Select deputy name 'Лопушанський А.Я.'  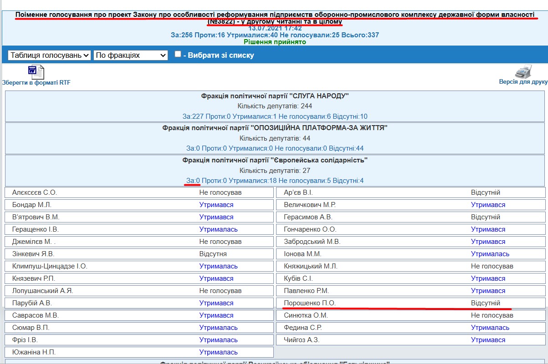pyautogui.click(x=43, y=291)
